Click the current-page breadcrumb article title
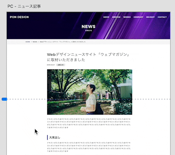This screenshot has width=175, height=155. click(x=63, y=42)
